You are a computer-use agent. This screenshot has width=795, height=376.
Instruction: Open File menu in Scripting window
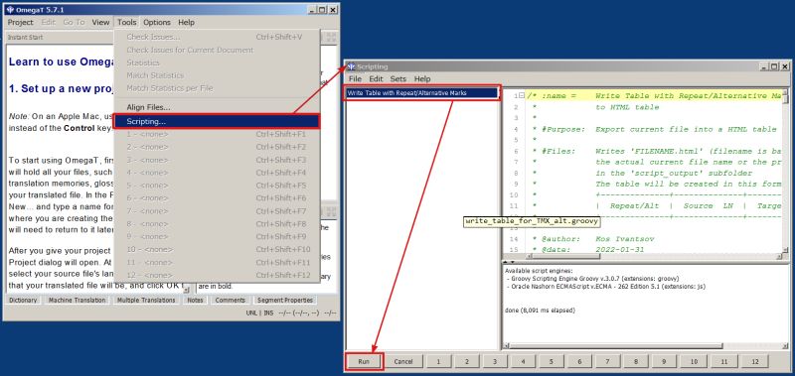(355, 79)
